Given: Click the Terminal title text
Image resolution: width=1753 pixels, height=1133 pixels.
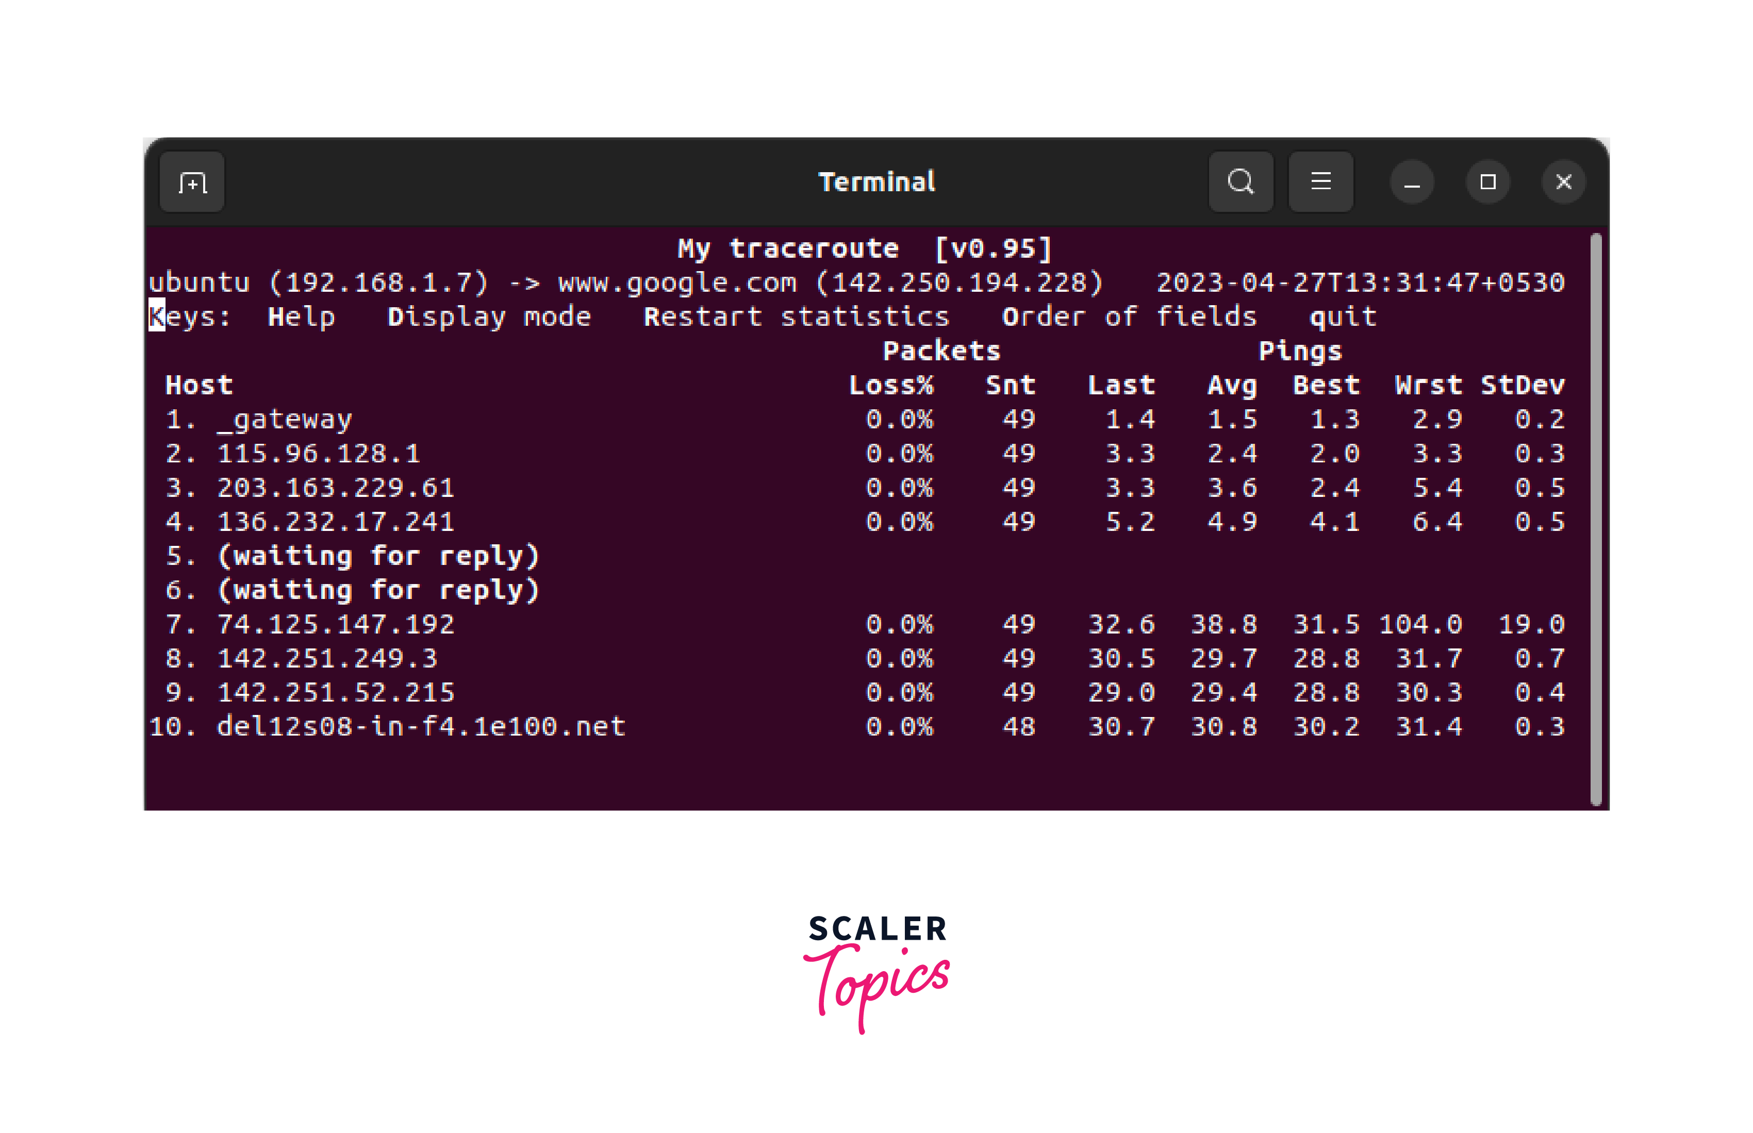Looking at the screenshot, I should click(x=876, y=182).
